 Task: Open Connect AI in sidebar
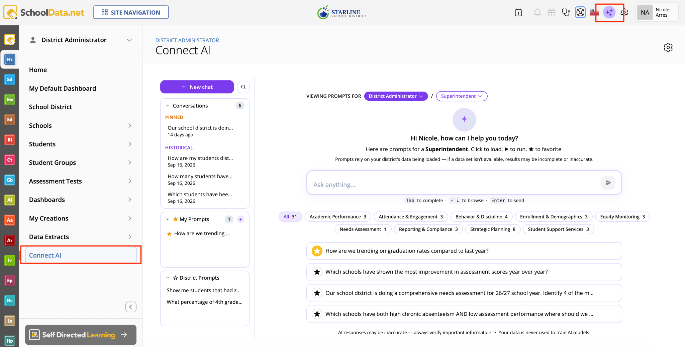coord(81,255)
